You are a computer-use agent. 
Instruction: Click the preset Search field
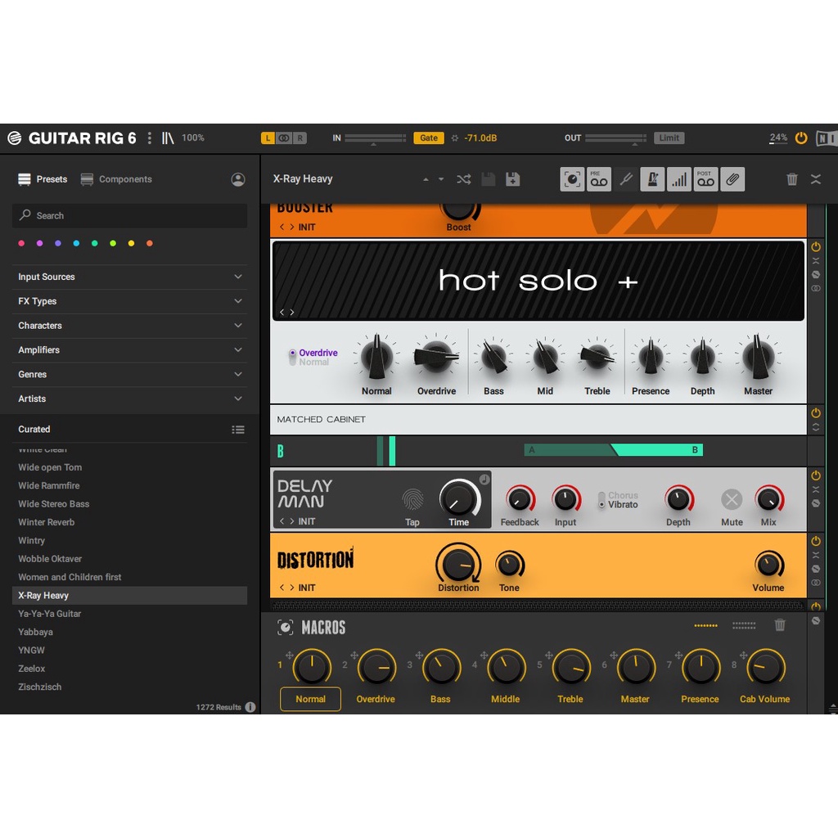(129, 216)
